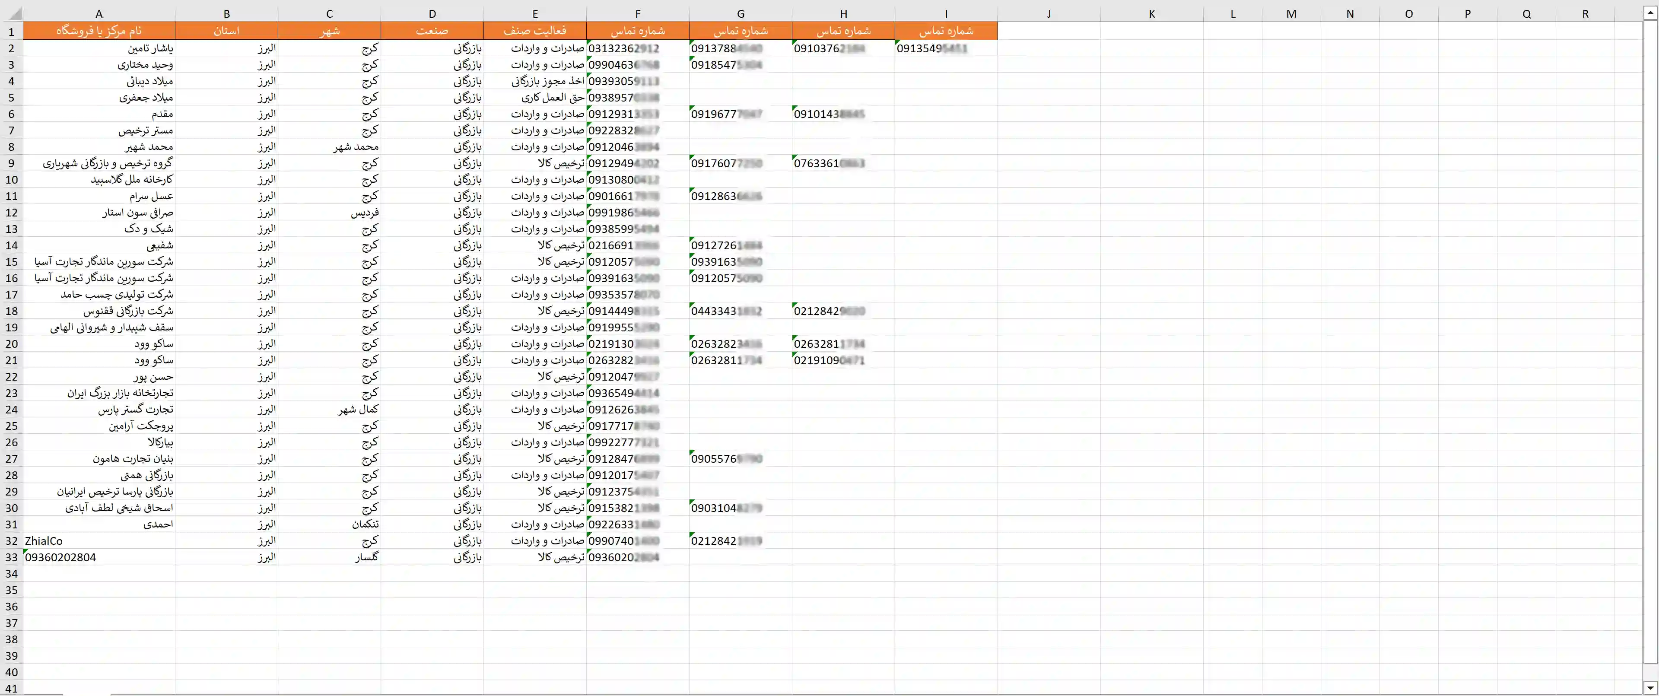Select cell 'بنیان تجارت هامون'
The image size is (1659, 696).
[x=99, y=458]
